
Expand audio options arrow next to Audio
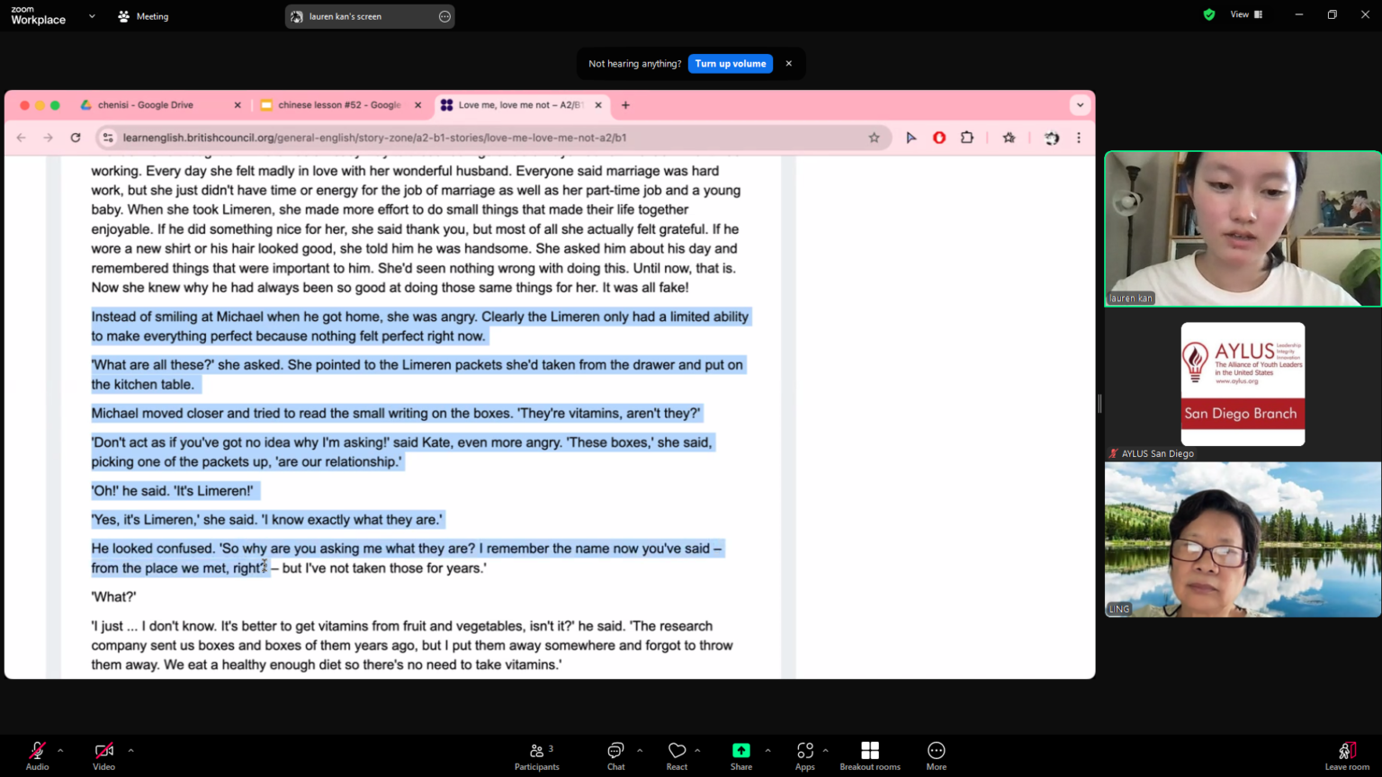coord(60,750)
